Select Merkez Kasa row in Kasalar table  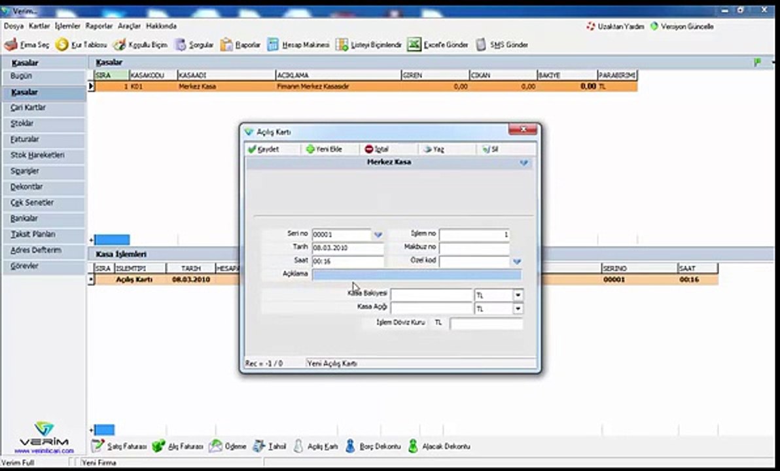click(366, 86)
